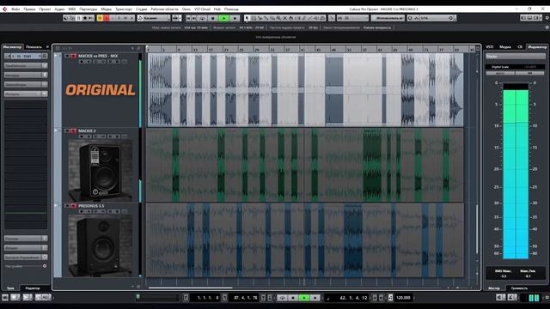550x309 pixels.
Task: Click the green Play button in top toolbar
Action: click(x=223, y=18)
